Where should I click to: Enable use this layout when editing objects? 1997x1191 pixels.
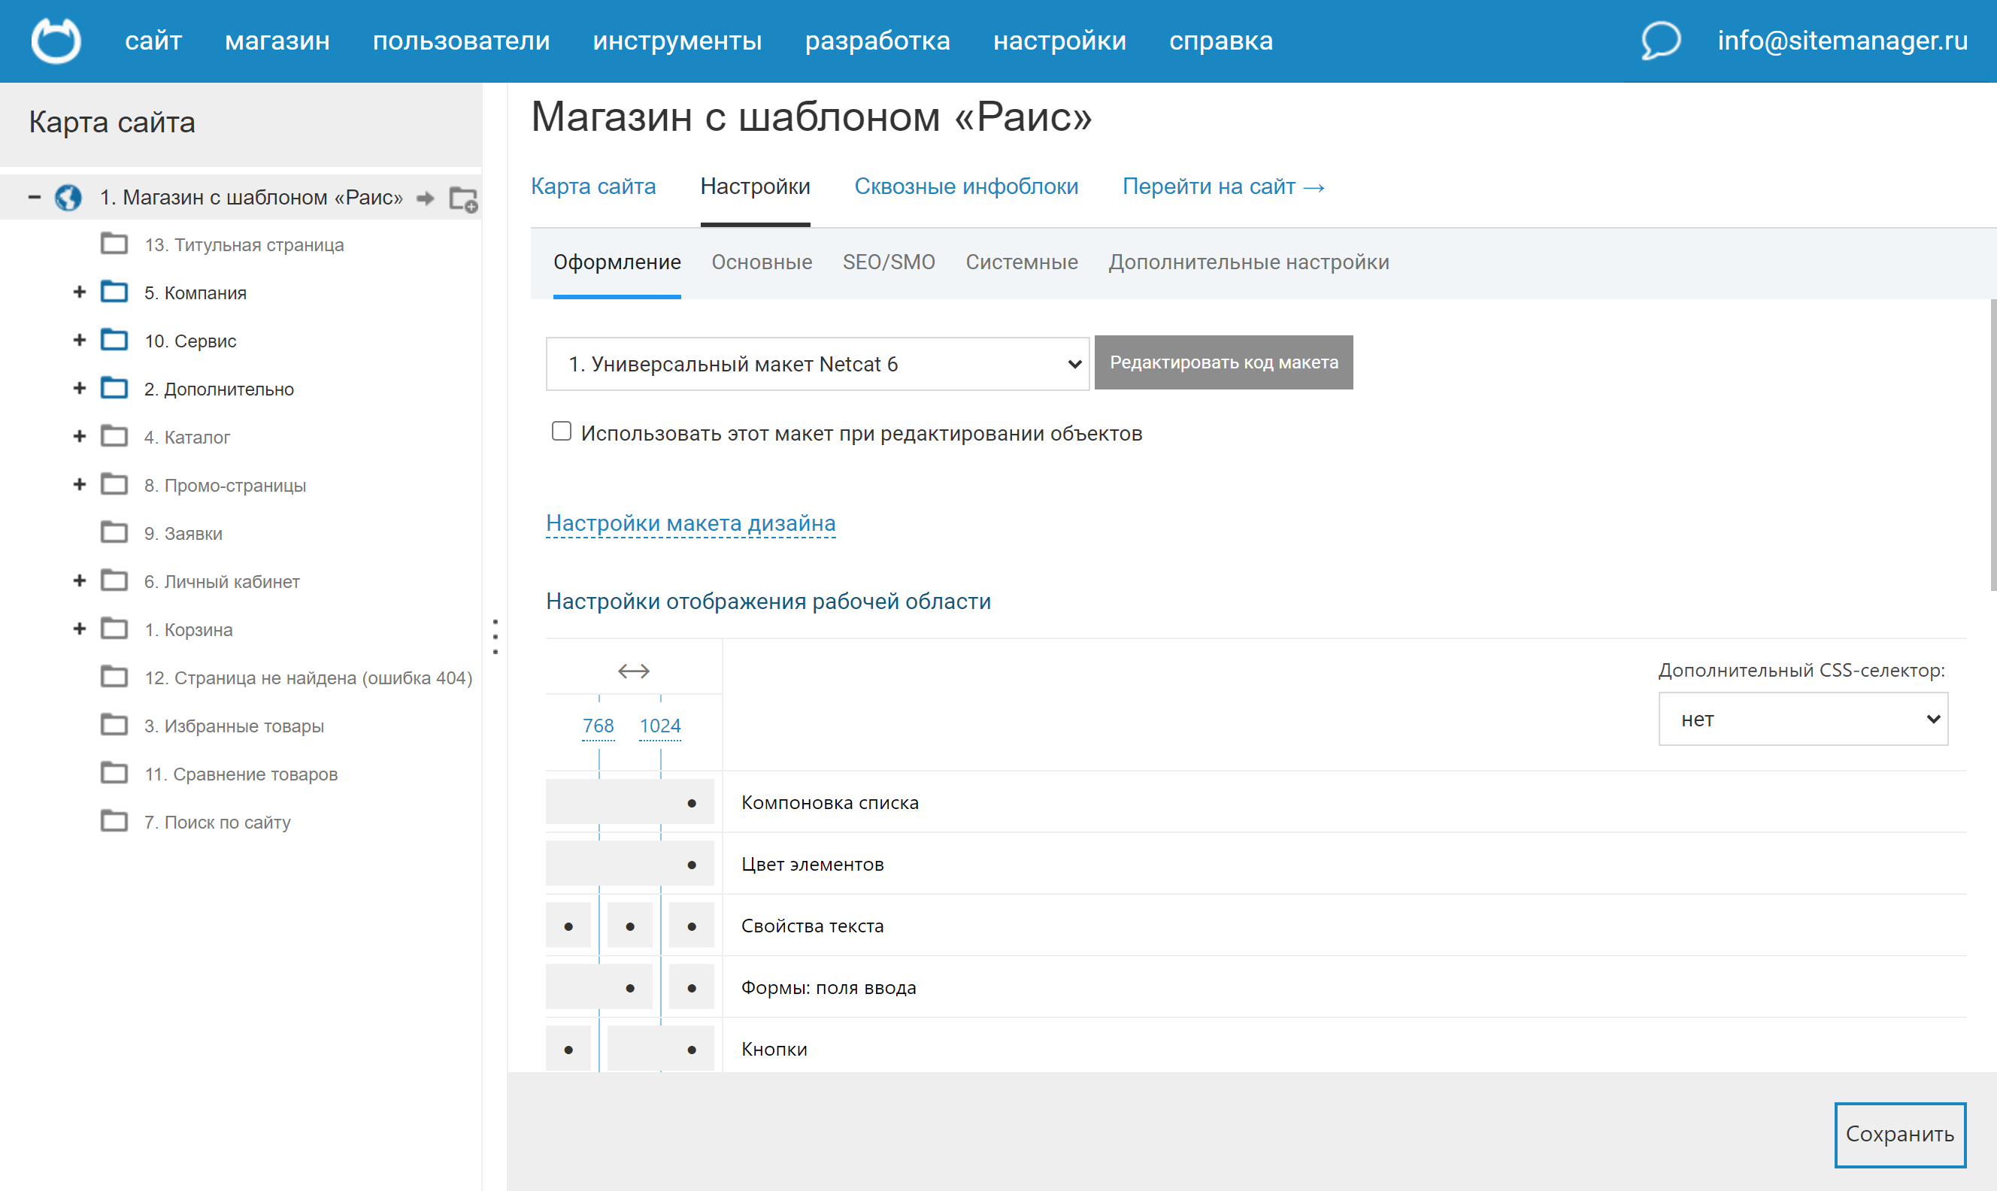pos(562,432)
